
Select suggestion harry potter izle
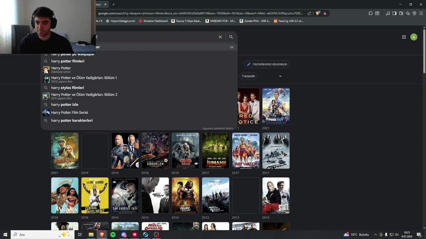tap(139, 105)
